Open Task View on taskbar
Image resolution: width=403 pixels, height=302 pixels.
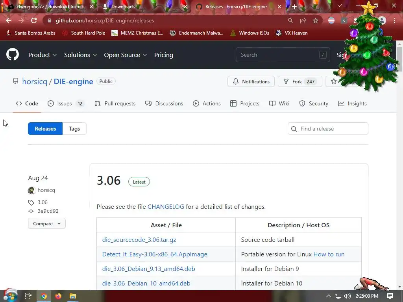28,296
